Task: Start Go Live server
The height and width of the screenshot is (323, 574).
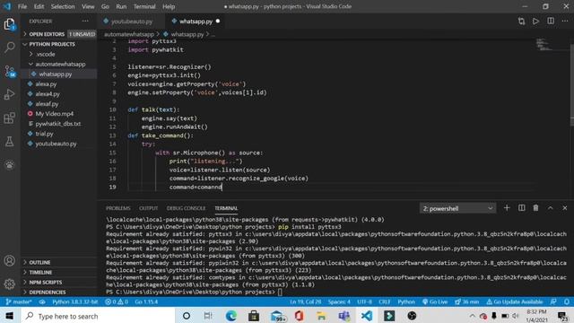Action: [435, 301]
